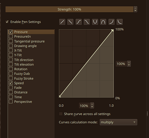The height and width of the screenshot is (138, 149).
Task: Enable the Perspective sensor checkbox
Action: point(11,102)
